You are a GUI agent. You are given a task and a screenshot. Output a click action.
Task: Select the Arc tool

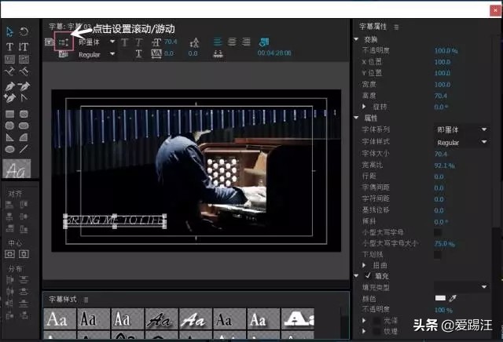[24, 137]
